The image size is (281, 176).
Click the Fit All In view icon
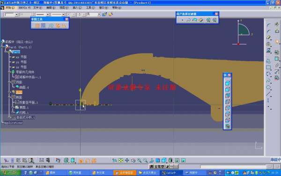(x=121, y=161)
